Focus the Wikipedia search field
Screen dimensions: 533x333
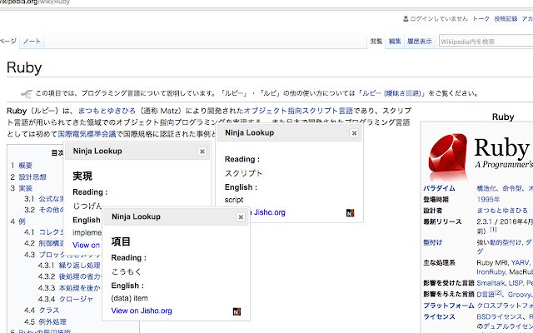point(486,42)
